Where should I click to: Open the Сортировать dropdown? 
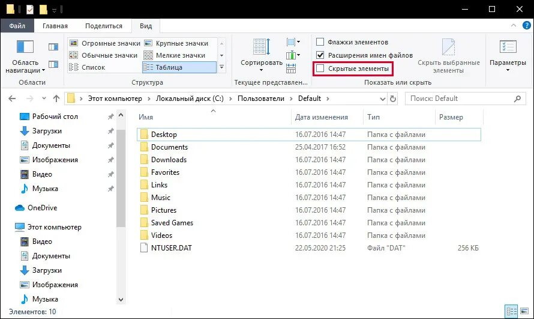click(262, 55)
